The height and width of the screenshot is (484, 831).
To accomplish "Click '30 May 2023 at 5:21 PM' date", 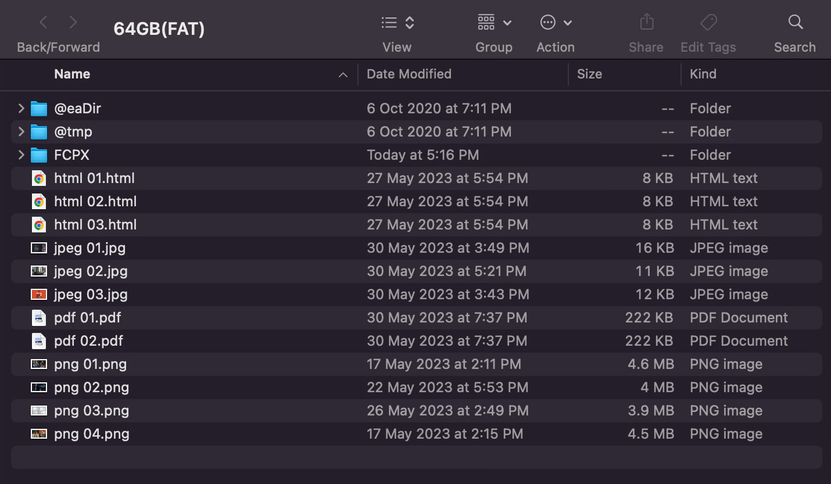I will point(446,271).
